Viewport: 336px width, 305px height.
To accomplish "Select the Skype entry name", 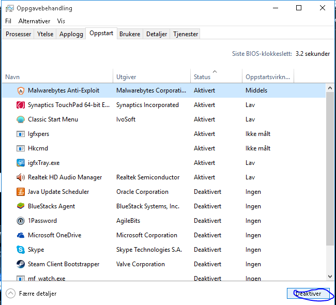I will [x=36, y=250].
